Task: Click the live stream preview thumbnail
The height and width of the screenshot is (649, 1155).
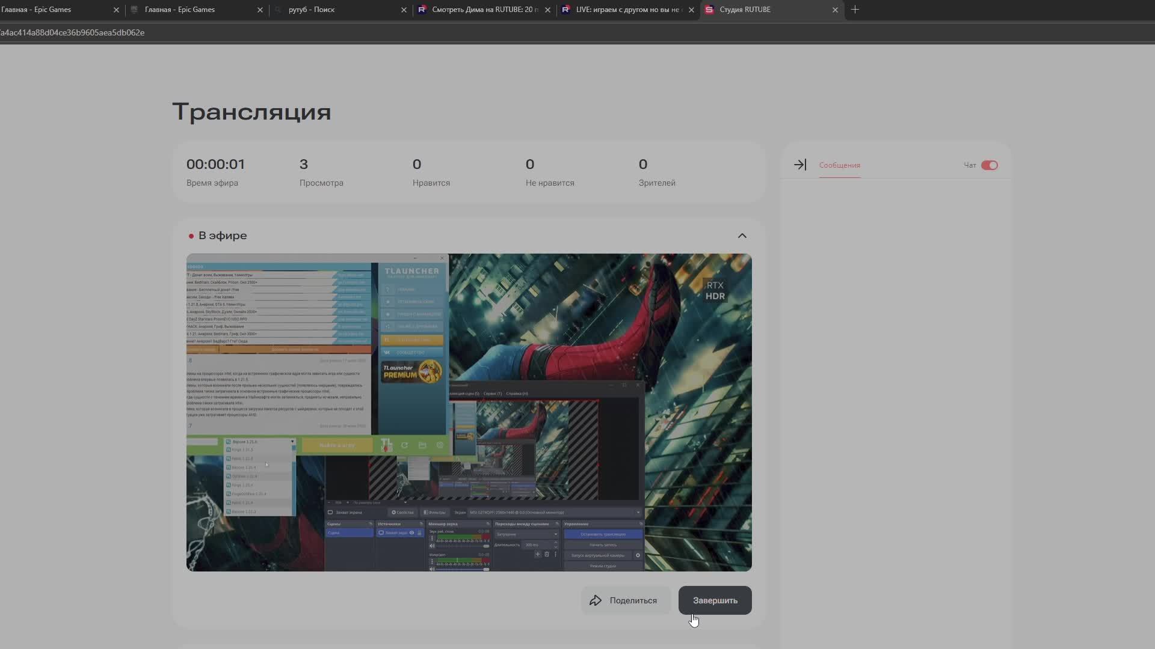Action: tap(469, 412)
